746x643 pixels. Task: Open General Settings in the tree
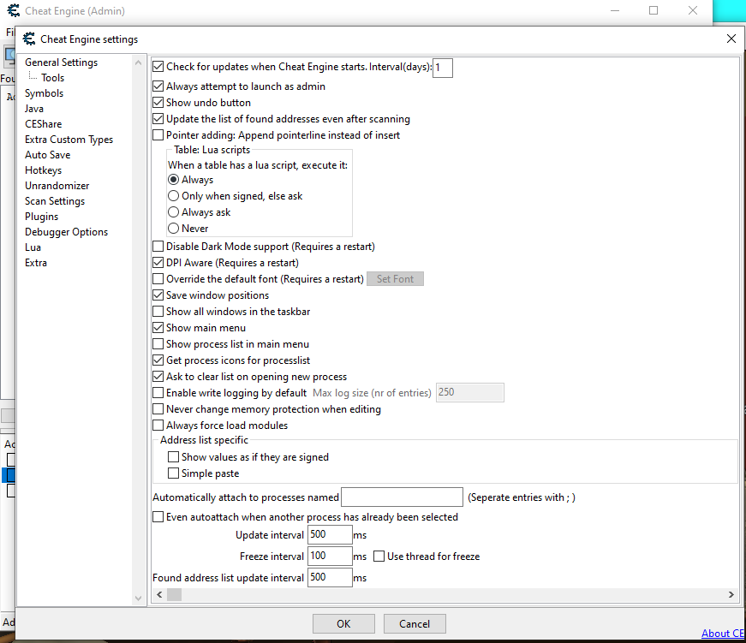pyautogui.click(x=62, y=63)
